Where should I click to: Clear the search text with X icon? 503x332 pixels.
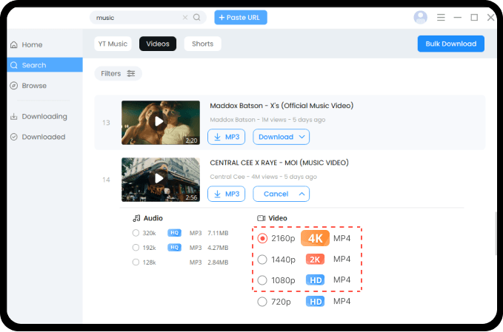(x=185, y=17)
